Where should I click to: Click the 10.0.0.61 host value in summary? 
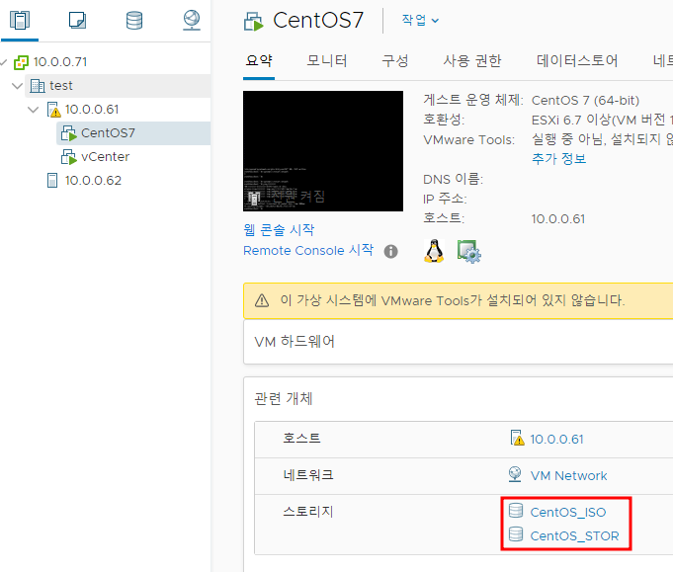pos(558,219)
